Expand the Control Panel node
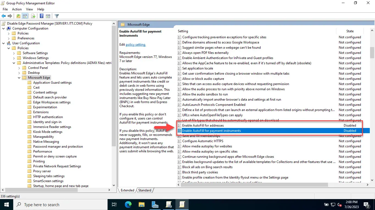 (x=19, y=68)
